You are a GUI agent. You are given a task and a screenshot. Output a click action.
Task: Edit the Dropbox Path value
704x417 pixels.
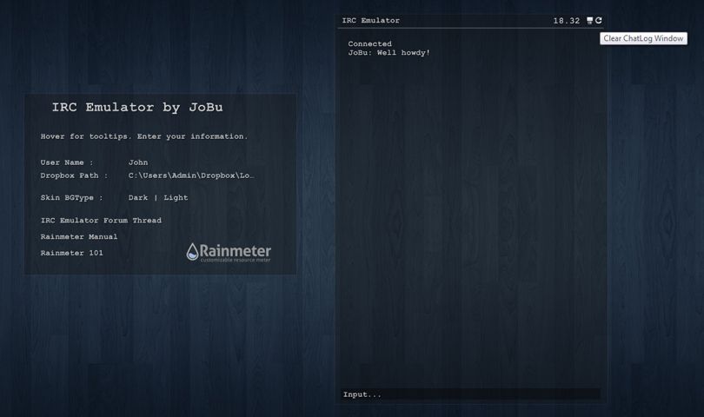click(191, 175)
